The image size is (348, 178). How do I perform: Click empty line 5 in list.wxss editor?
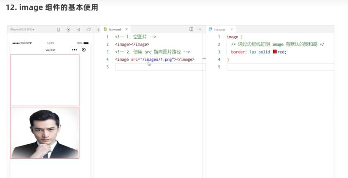coord(280,67)
